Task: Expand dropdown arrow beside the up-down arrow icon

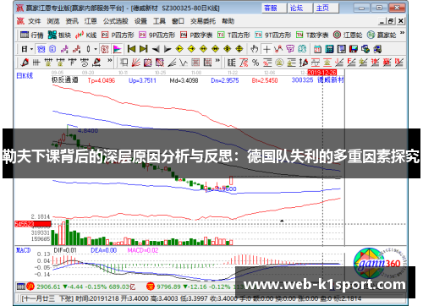Action: coord(96,49)
